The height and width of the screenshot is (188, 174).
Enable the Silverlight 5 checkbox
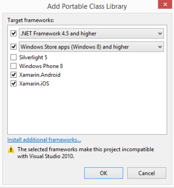tap(13, 57)
